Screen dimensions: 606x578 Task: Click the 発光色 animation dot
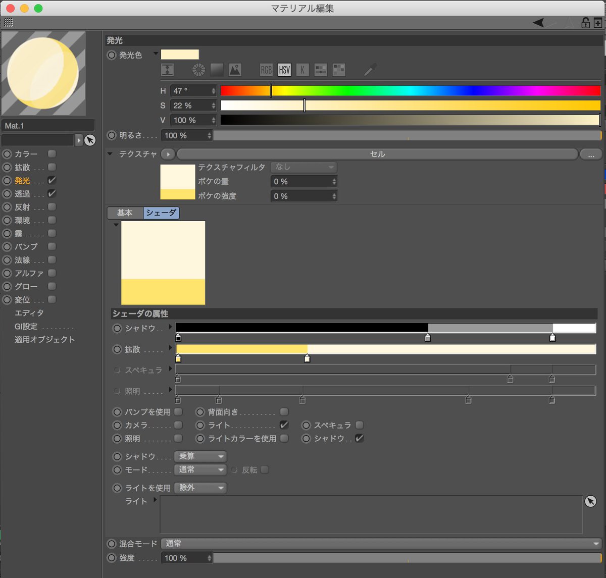tap(112, 55)
